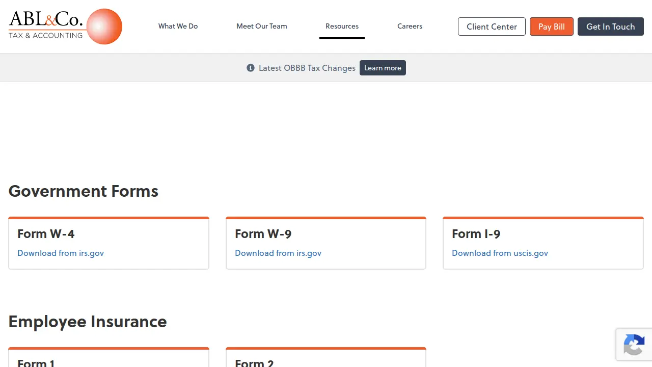Open the Client Center

point(492,27)
